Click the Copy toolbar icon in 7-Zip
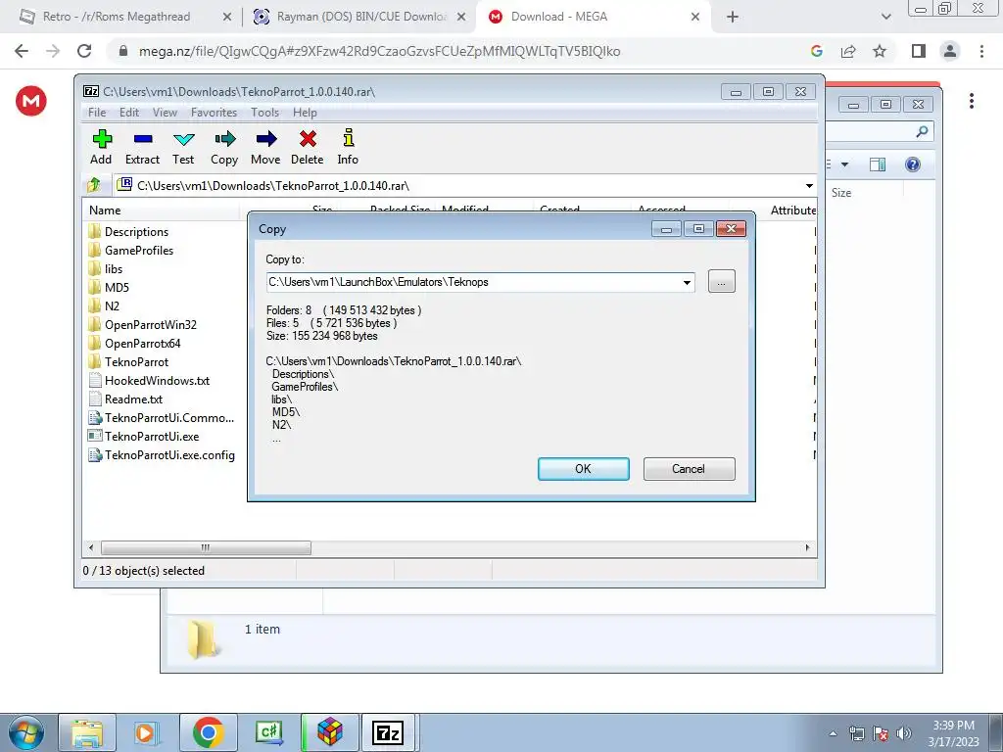 224,147
